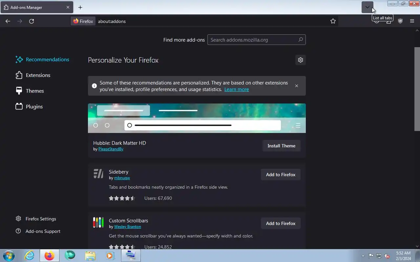The image size is (420, 262).
Task: Click the Recommendations sparkle icon
Action: (19, 59)
